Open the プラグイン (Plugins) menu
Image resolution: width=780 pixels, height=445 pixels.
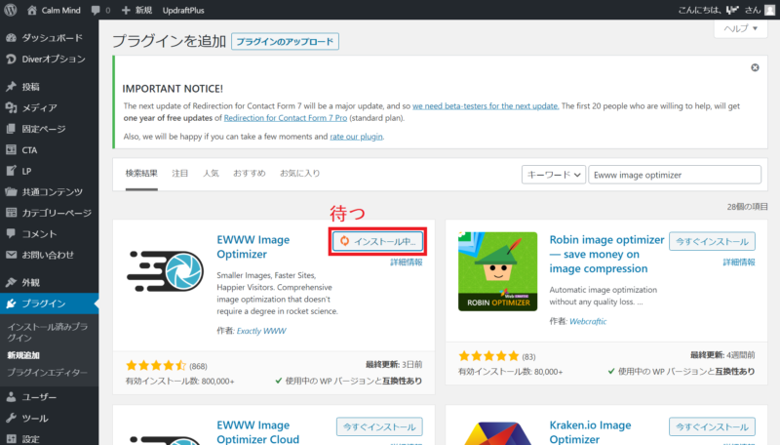click(50, 303)
